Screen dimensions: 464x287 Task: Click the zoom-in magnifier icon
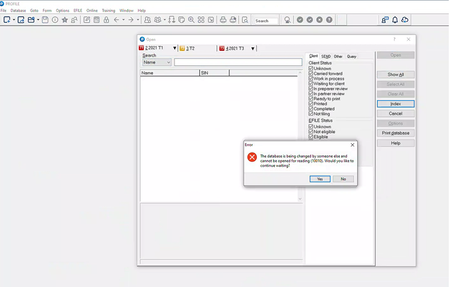[191, 20]
